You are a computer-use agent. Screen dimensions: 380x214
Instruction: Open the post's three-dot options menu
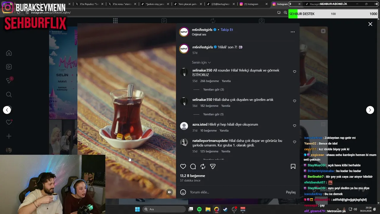pyautogui.click(x=293, y=32)
